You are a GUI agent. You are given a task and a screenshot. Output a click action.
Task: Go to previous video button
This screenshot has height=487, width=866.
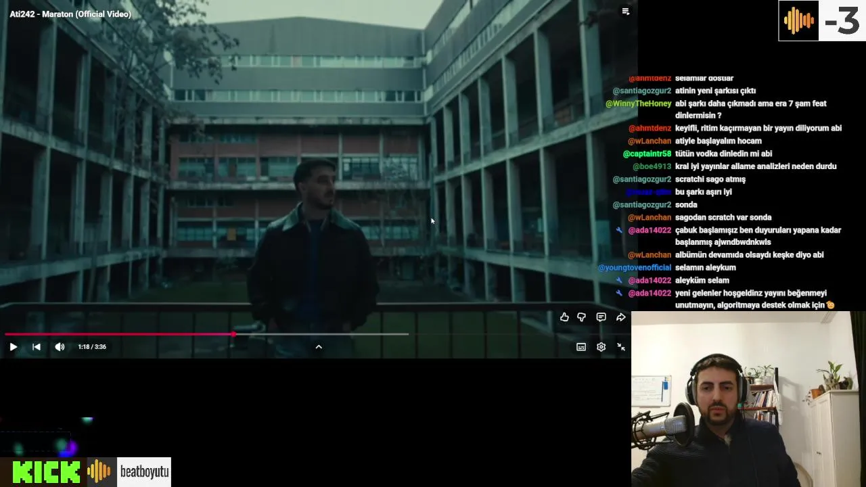37,347
